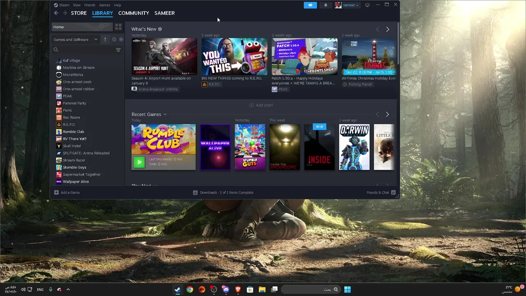Image resolution: width=526 pixels, height=296 pixels.
Task: Select Rumble Club in library list
Action: click(x=73, y=132)
